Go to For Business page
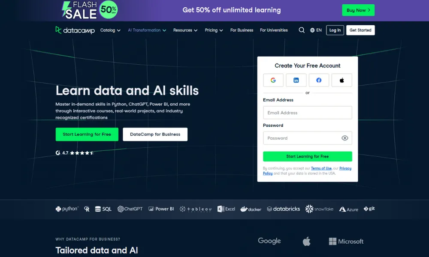429x257 pixels. [x=242, y=30]
